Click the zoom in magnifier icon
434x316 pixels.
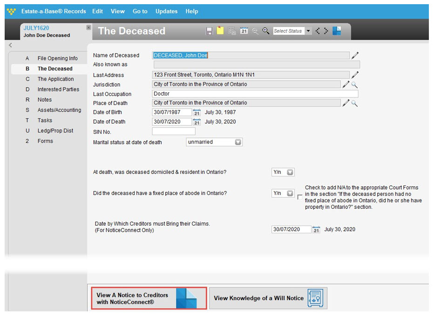coord(266,31)
